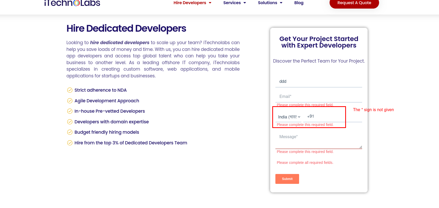439x208 pixels.
Task: Click the +91 phone number field
Action: (333, 116)
